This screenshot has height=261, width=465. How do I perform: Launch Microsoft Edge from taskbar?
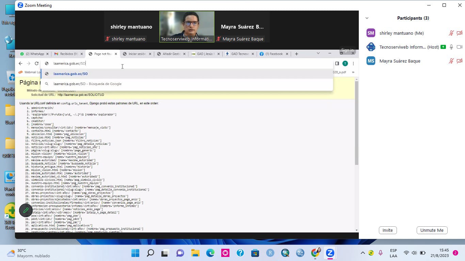coord(210,253)
